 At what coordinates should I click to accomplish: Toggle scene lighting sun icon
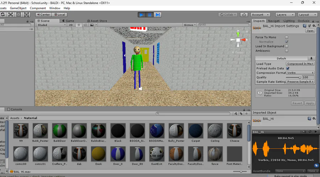point(79,25)
